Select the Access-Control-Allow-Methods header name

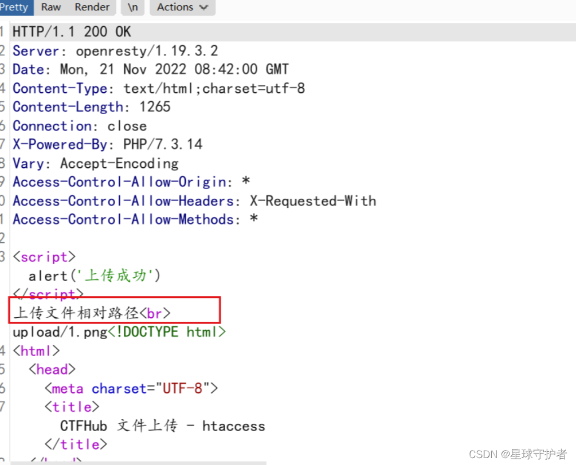coord(123,219)
